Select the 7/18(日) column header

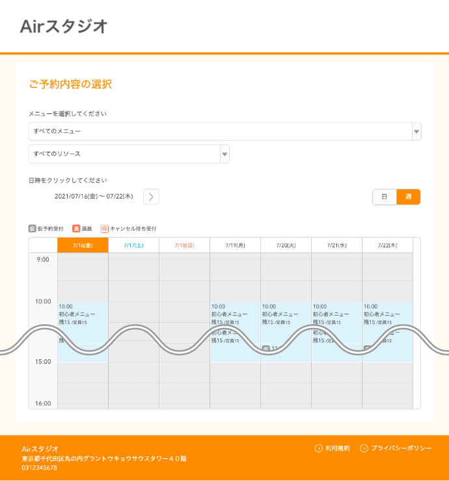(x=184, y=245)
